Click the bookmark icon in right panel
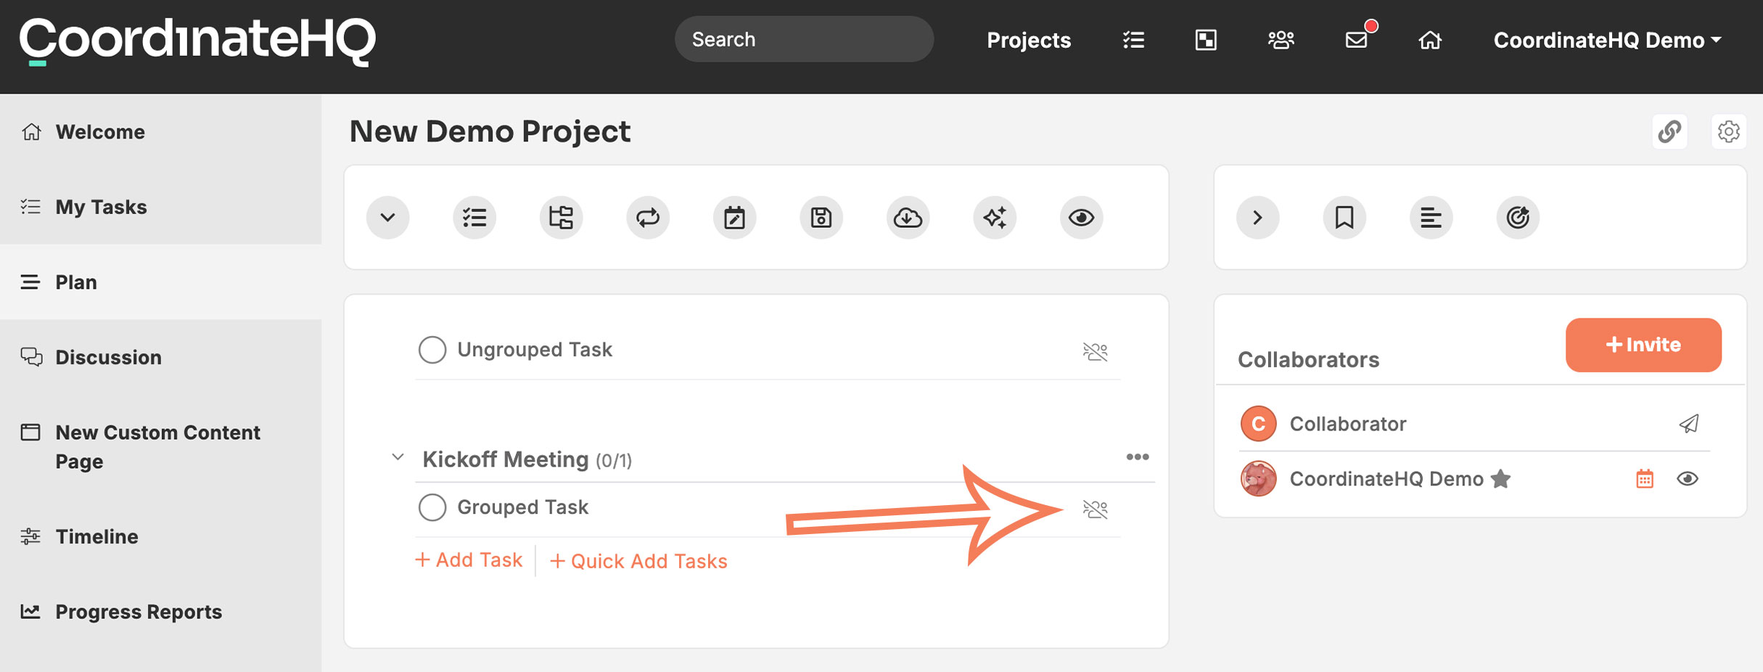1763x672 pixels. 1344,217
